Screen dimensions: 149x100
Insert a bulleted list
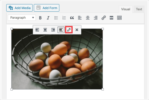[x=56, y=18]
